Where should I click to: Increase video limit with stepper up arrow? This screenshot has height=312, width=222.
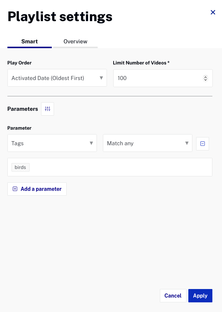pyautogui.click(x=205, y=77)
